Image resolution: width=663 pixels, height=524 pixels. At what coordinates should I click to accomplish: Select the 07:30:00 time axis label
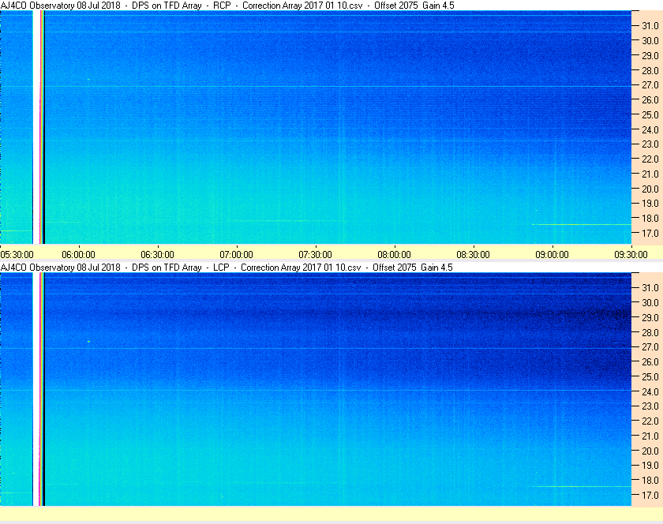point(316,255)
